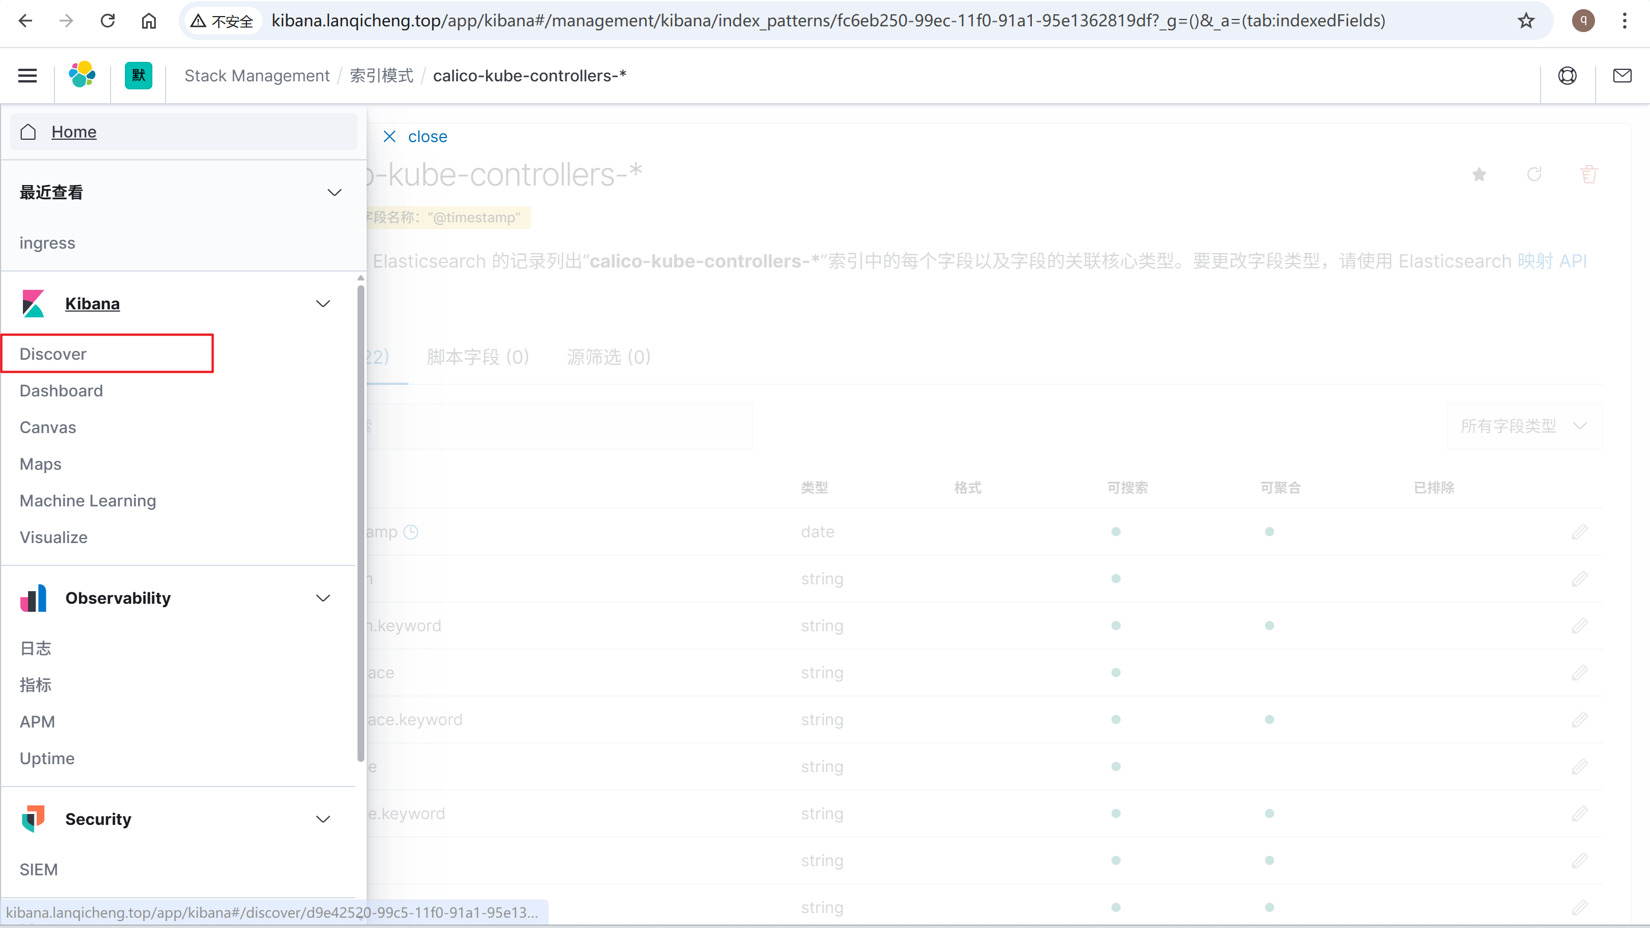
Task: Open recently viewed ingress item
Action: [x=48, y=243]
